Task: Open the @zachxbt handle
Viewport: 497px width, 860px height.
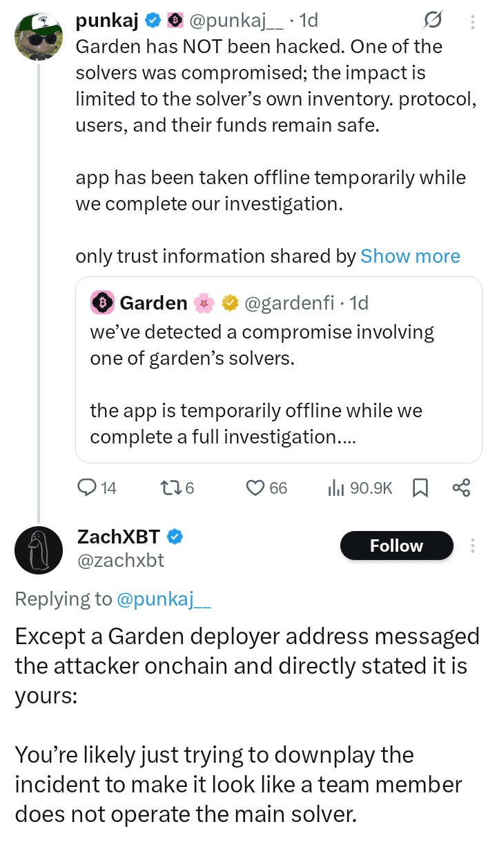Action: click(x=121, y=561)
